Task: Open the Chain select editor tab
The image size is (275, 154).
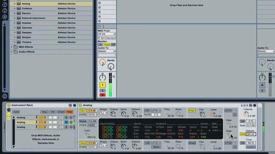Action: click(x=61, y=112)
